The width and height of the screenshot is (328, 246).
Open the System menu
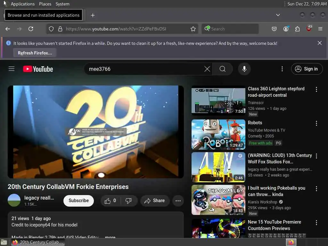(62, 4)
